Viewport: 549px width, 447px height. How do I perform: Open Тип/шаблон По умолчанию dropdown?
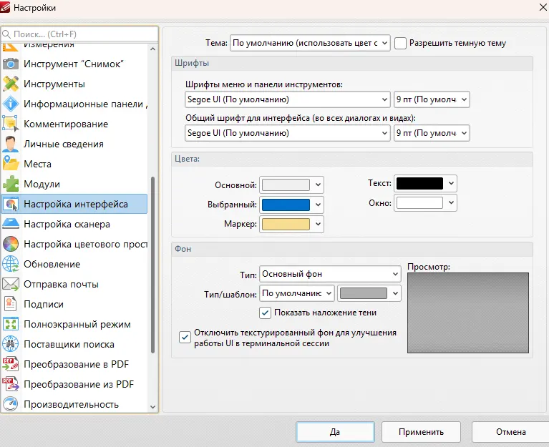(297, 293)
